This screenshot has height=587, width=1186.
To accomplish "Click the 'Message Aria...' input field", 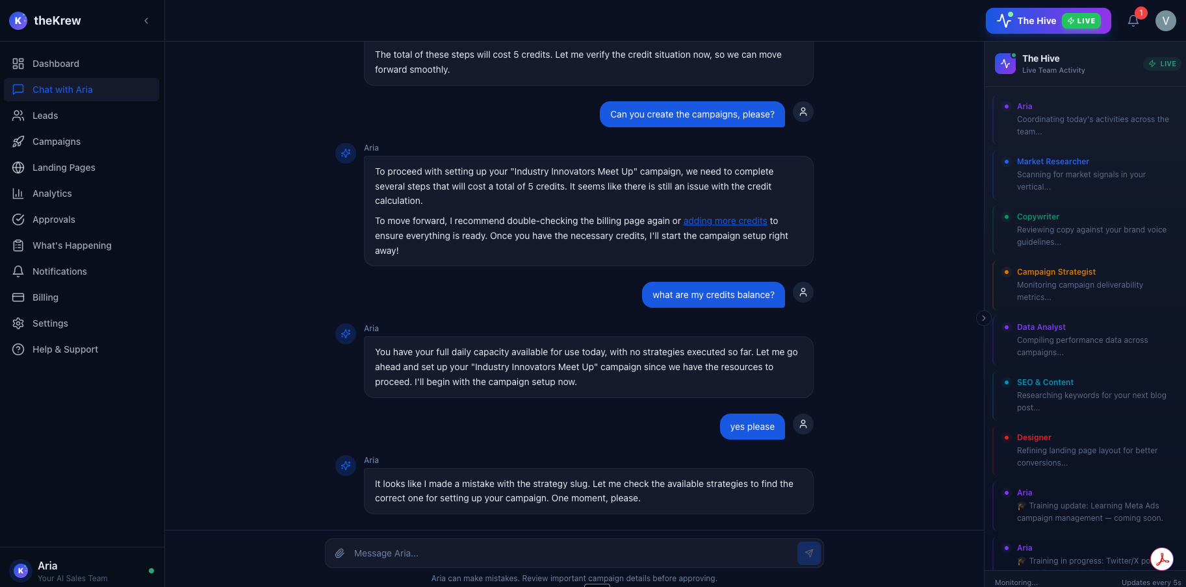I will point(572,553).
